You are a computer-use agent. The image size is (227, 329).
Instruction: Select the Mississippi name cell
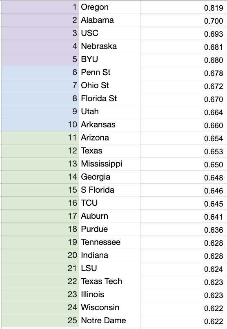pyautogui.click(x=110, y=164)
